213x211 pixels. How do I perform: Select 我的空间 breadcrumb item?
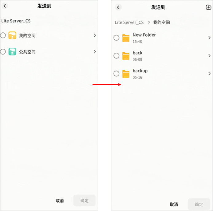tap(161, 22)
